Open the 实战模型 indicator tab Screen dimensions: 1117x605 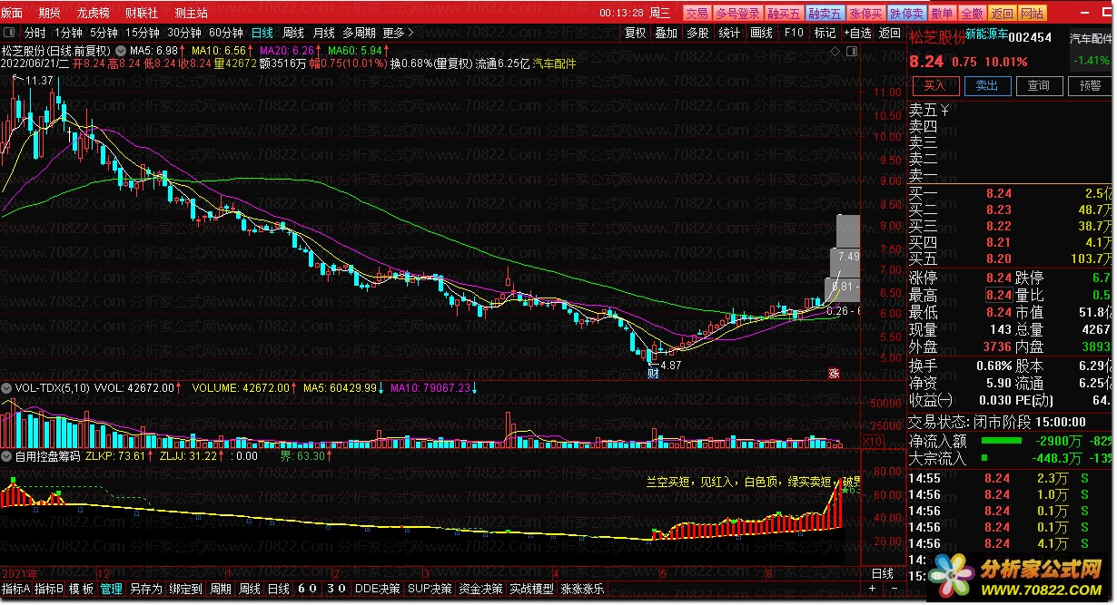coord(531,590)
